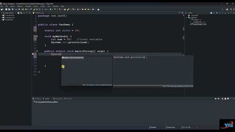Click the Next Annotation toolbar icon

(73, 9)
